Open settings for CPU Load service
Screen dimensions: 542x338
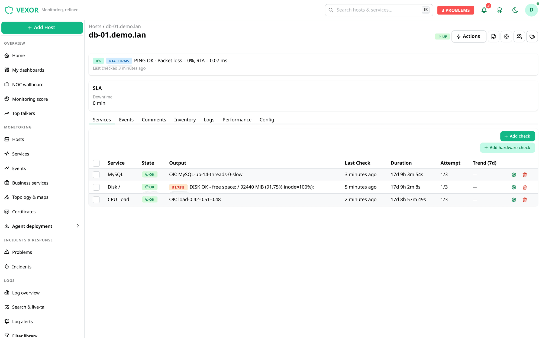[x=514, y=200]
